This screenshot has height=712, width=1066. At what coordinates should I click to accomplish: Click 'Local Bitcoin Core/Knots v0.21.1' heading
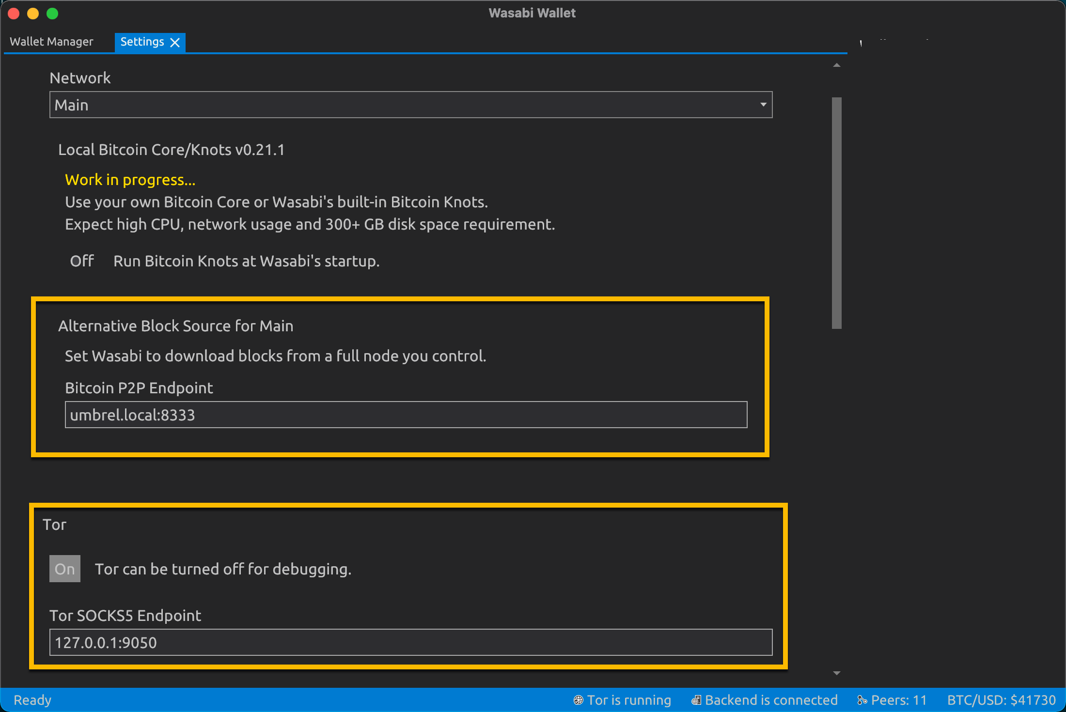pyautogui.click(x=172, y=150)
